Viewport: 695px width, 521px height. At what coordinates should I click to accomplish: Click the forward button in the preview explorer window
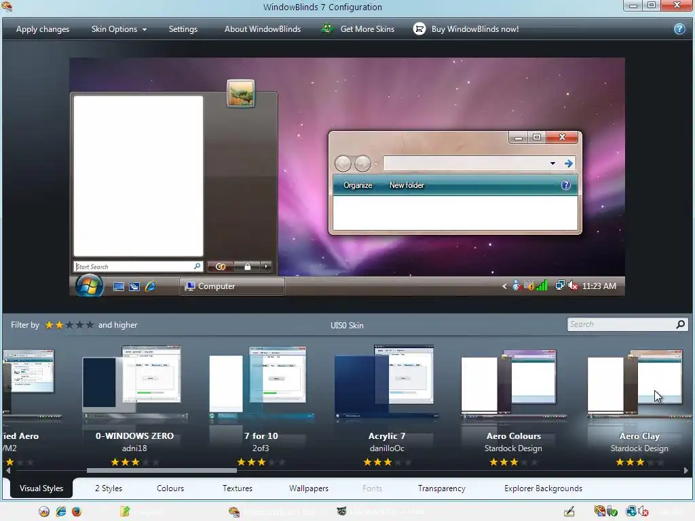362,163
